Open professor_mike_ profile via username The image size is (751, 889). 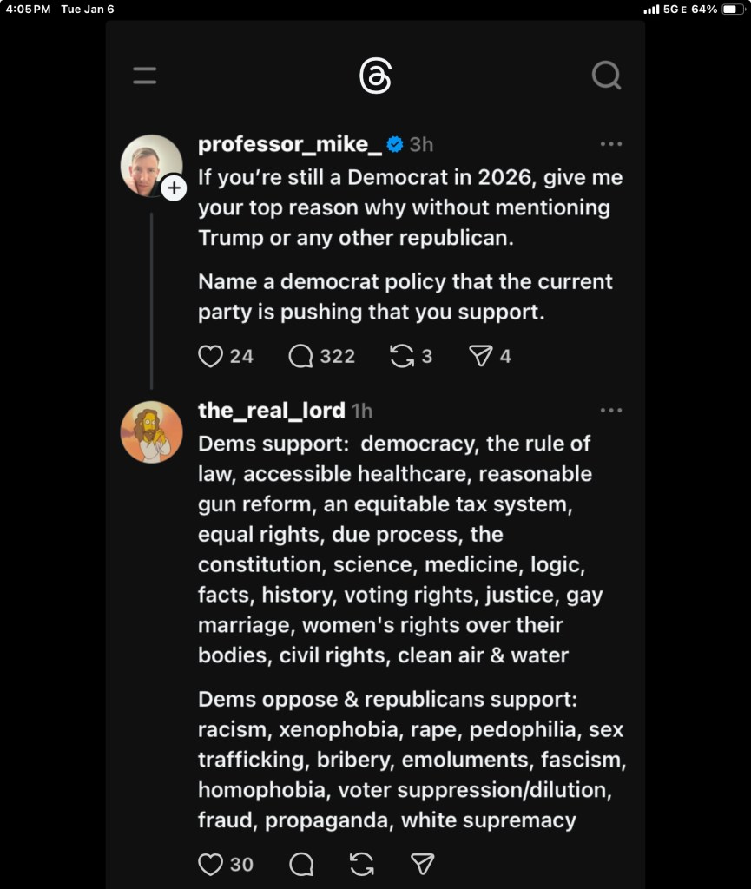pos(290,144)
